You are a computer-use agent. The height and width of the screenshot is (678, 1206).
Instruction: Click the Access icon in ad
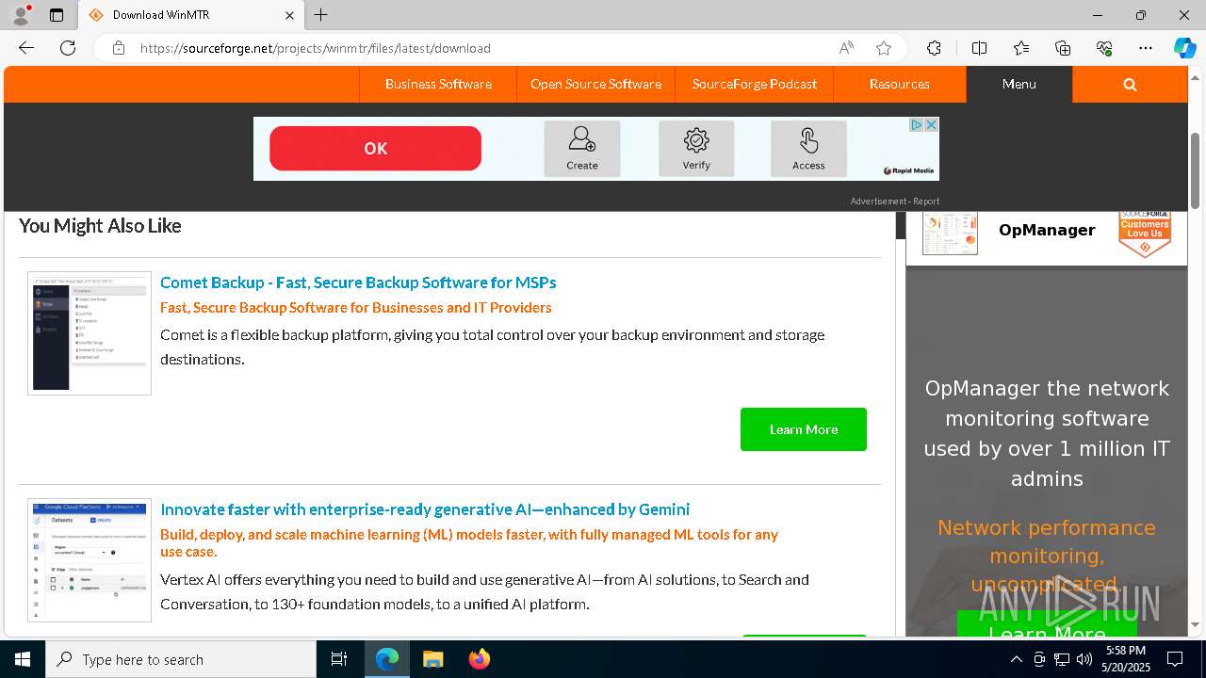[808, 149]
